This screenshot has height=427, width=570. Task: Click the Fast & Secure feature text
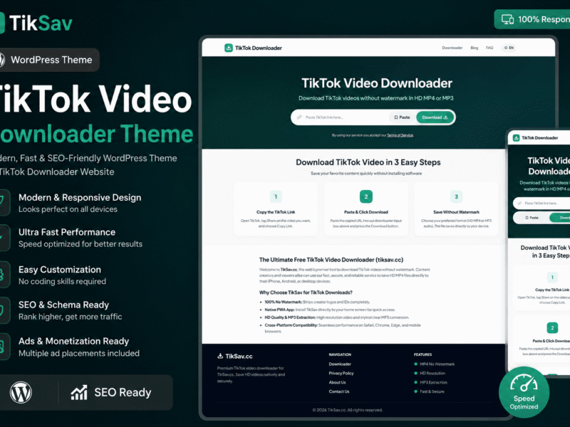[432, 391]
